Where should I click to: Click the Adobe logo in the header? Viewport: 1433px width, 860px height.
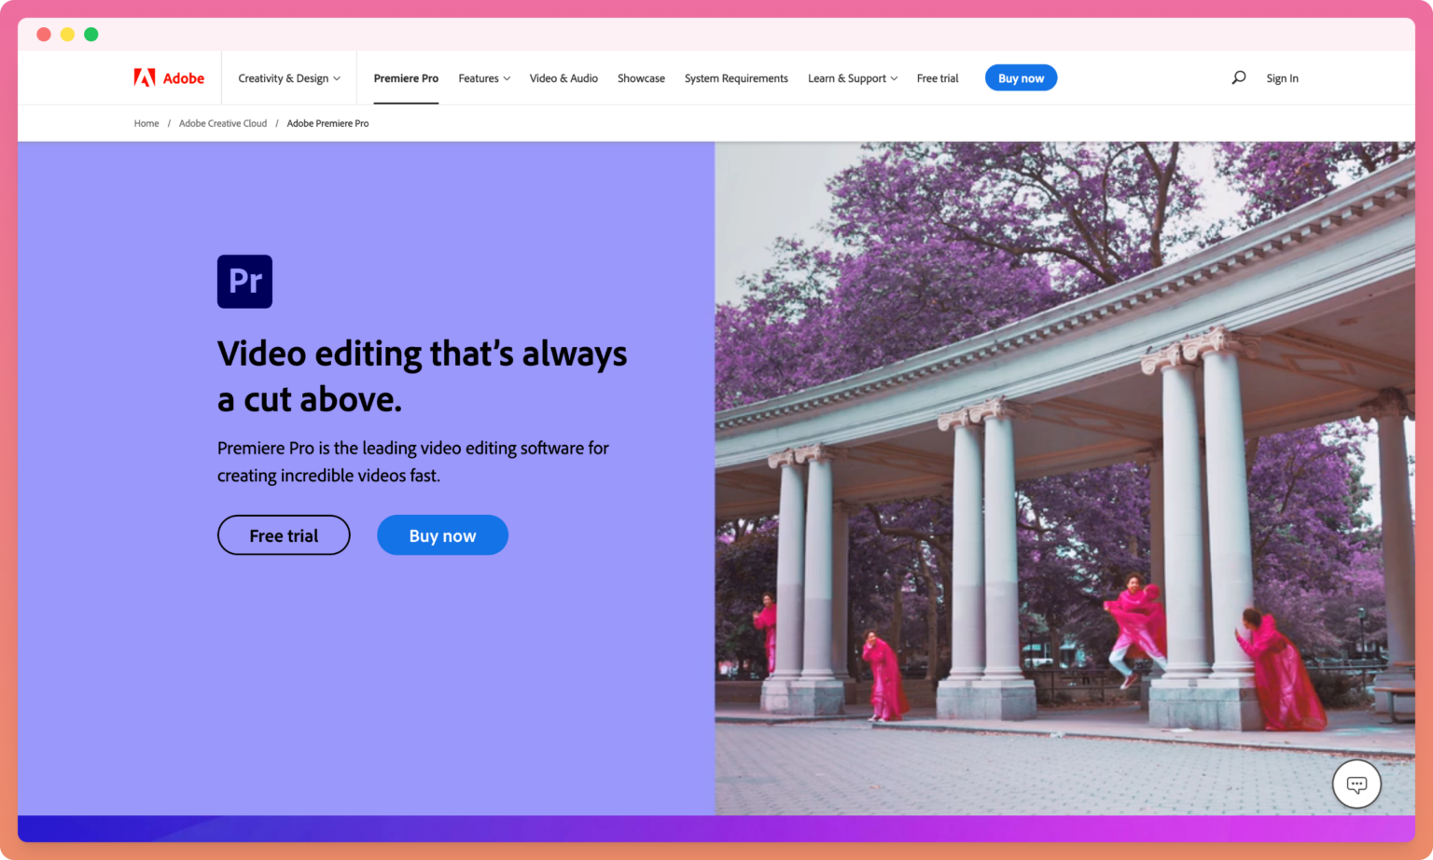point(168,77)
